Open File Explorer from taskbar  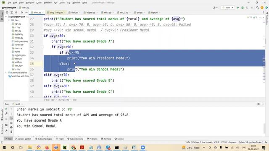(x=30, y=147)
